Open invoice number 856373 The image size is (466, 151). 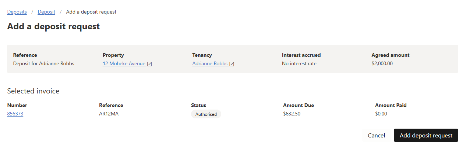click(x=15, y=114)
